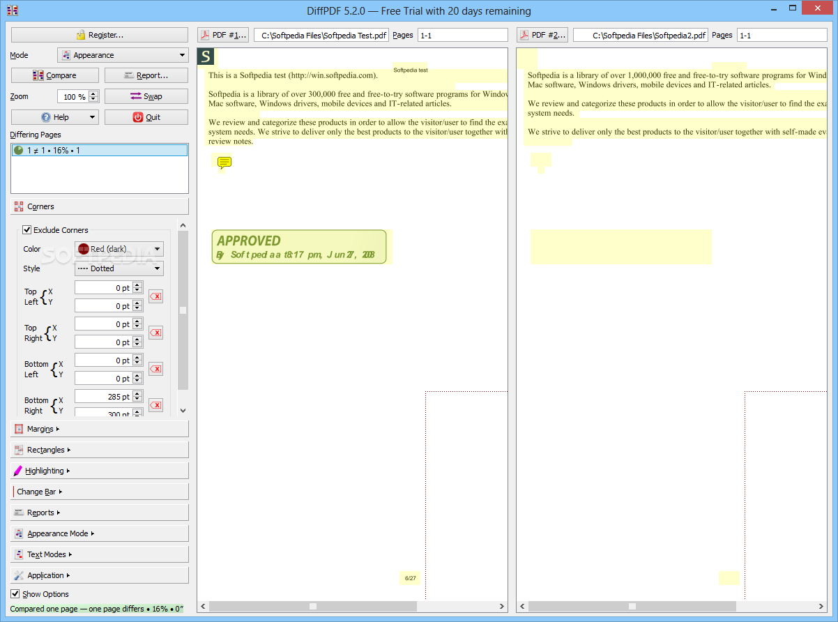Click the Bottom Right Y 300 pt field

pos(103,413)
